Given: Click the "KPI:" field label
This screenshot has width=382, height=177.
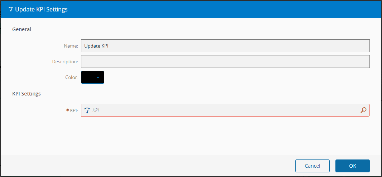Looking at the screenshot, I should (x=74, y=110).
